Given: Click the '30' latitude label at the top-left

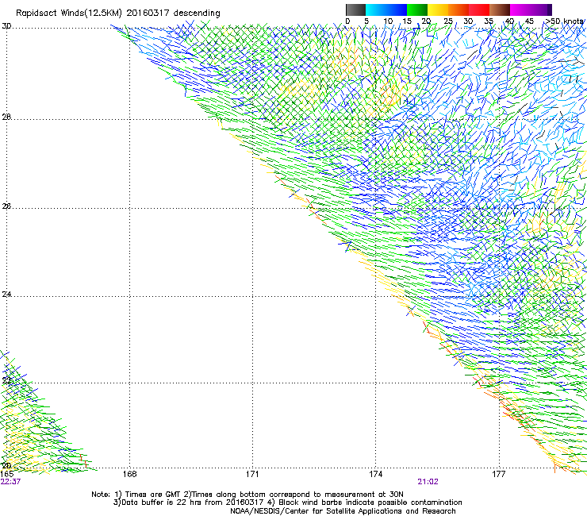Looking at the screenshot, I should coord(6,26).
